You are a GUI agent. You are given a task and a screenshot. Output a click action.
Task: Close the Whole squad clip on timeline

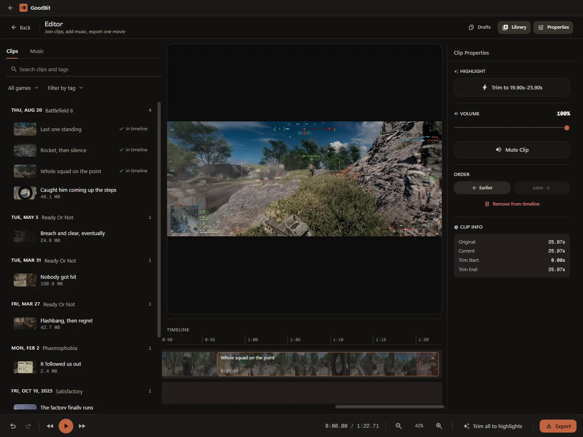pyautogui.click(x=433, y=358)
